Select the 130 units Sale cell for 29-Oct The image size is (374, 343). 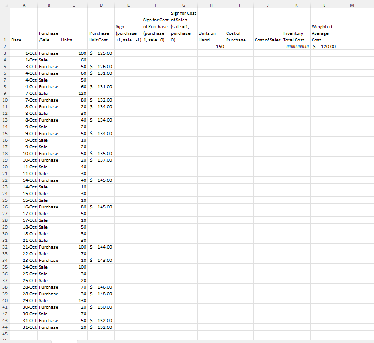[x=73, y=300]
